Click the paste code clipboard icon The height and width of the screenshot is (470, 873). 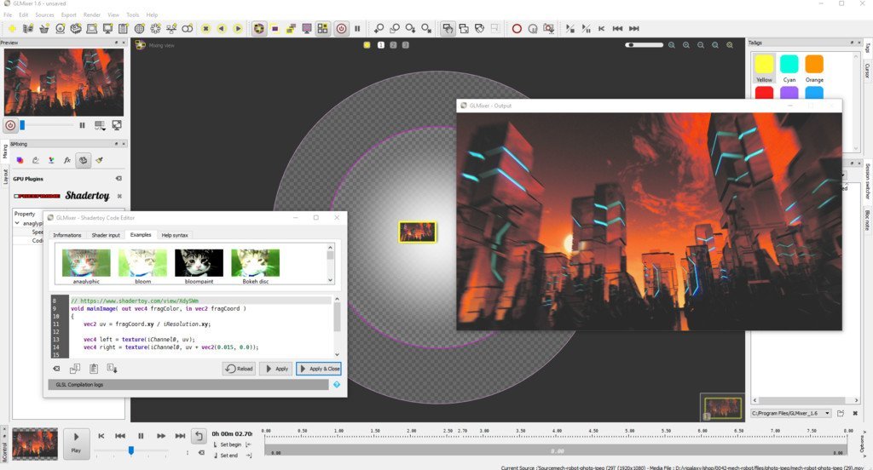tap(94, 369)
